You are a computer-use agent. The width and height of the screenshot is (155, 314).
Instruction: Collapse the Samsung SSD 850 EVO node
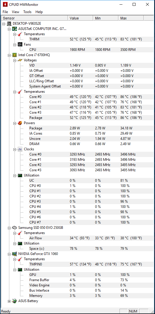[x=9, y=228]
